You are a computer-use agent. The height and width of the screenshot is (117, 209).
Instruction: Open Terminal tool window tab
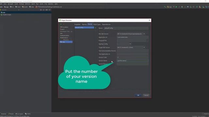3,114
